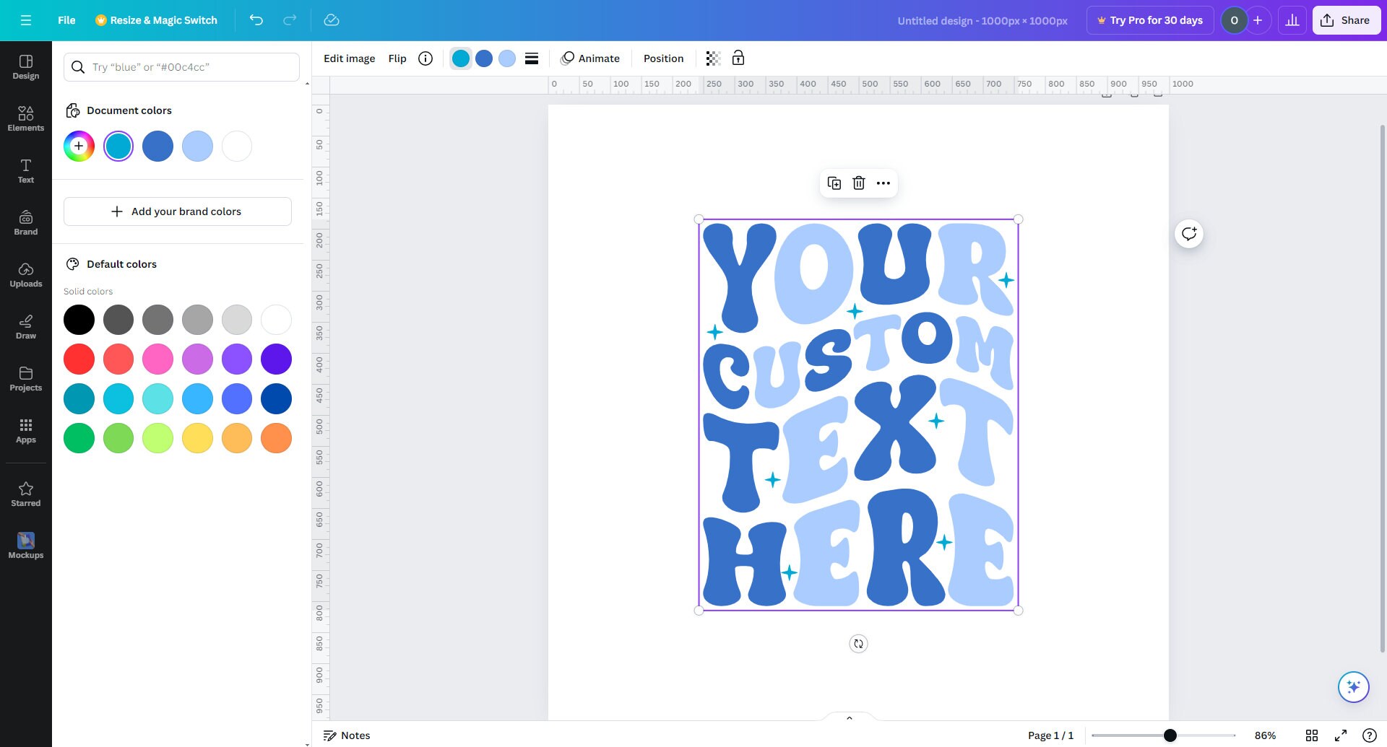Open the Uploads panel
The height and width of the screenshot is (747, 1387).
[x=25, y=275]
